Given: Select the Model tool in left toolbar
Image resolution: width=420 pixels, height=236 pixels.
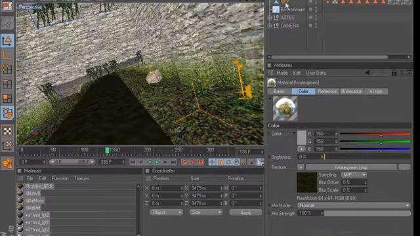Looking at the screenshot, I should pyautogui.click(x=7, y=41).
